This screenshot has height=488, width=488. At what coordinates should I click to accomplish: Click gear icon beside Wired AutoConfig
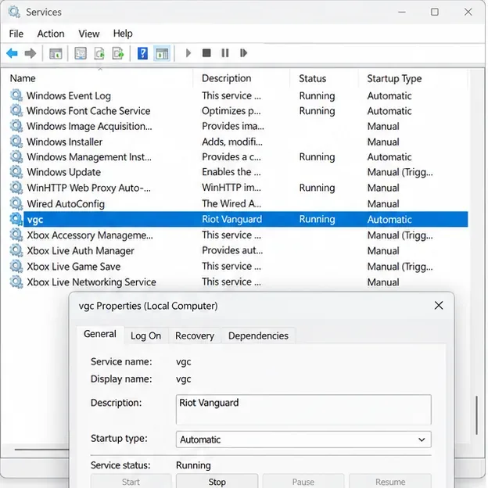pyautogui.click(x=16, y=203)
